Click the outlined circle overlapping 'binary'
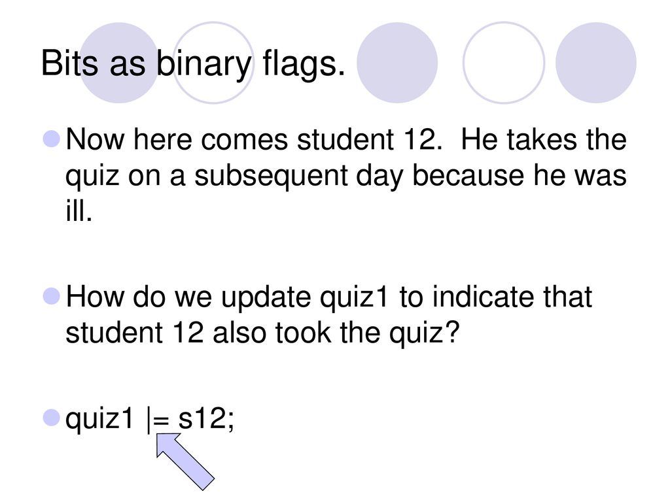This screenshot has height=502, width=670. [213, 63]
